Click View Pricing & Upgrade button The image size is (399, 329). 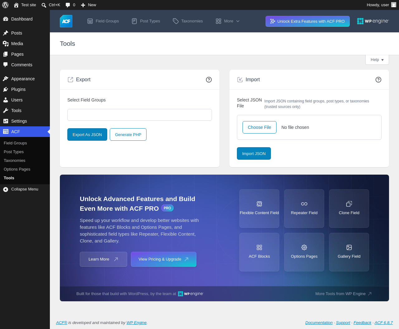coord(164,259)
